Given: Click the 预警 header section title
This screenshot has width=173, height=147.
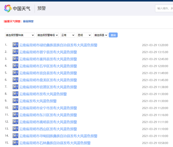Looking at the screenshot, I should tap(42, 8).
